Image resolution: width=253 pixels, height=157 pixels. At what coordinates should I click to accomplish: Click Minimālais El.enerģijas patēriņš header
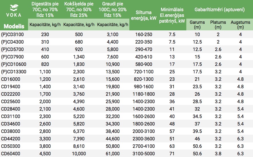pos(172,15)
